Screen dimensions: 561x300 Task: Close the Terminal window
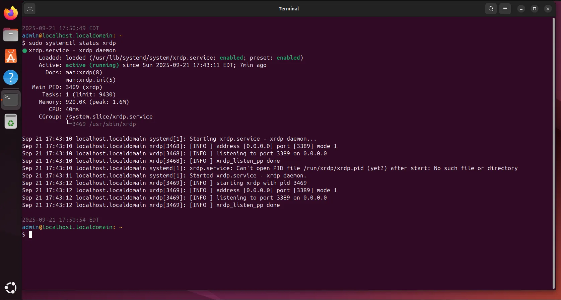(548, 9)
